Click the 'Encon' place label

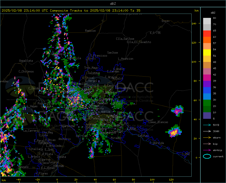tap(165, 21)
